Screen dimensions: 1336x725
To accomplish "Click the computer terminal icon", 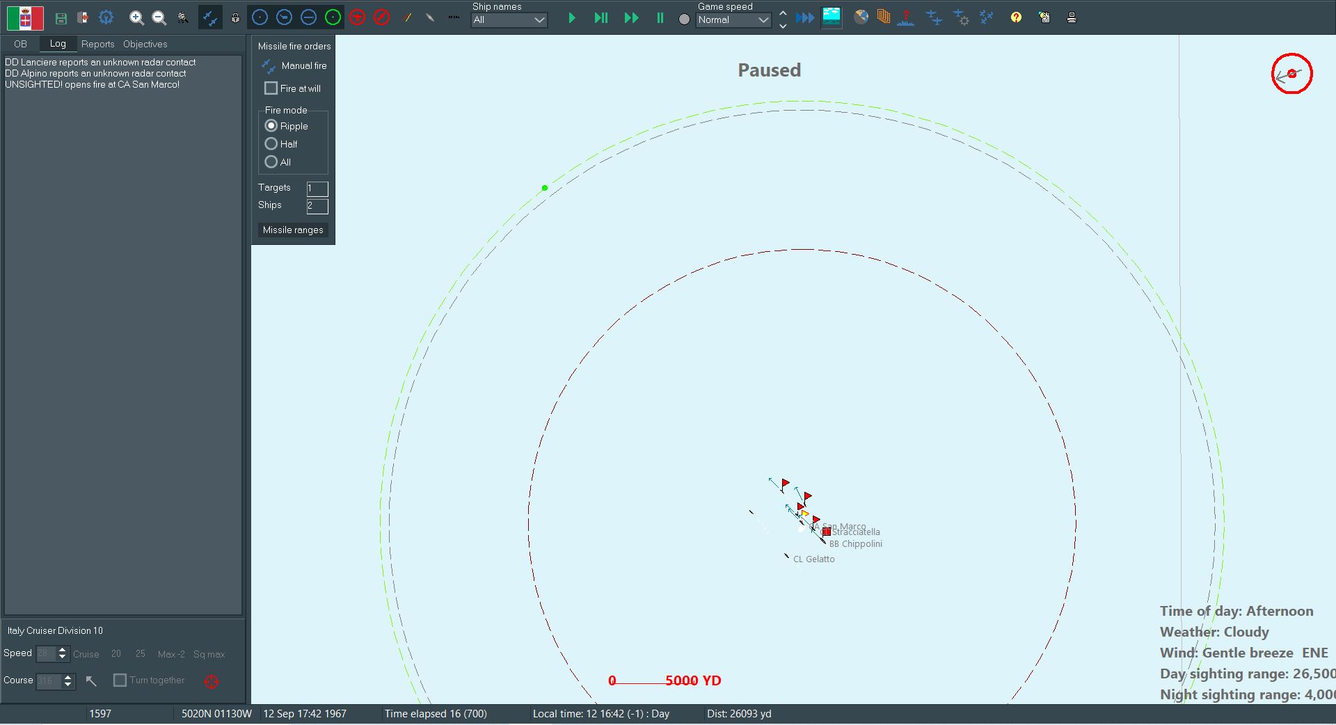I will [x=1072, y=17].
